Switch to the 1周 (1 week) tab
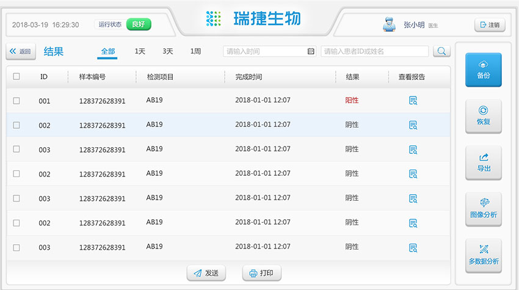The width and height of the screenshot is (519, 290). 195,51
